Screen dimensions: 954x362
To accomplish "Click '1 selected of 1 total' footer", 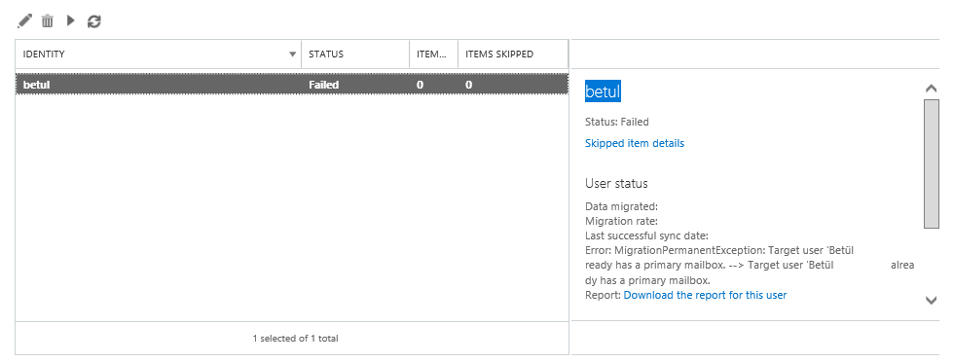I will 296,339.
